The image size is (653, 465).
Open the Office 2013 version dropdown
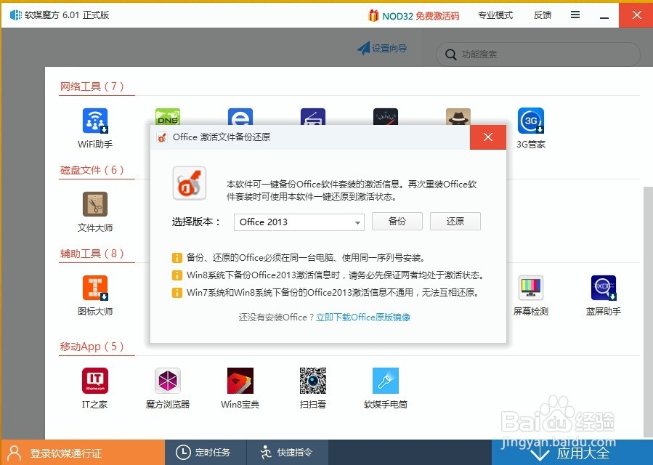tap(299, 222)
